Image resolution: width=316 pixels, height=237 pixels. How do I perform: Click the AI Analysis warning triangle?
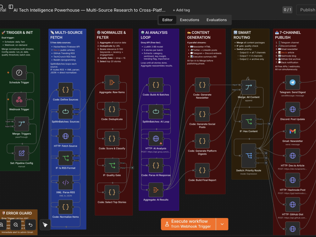[161, 143]
